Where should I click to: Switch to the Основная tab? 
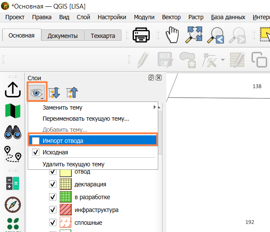tap(21, 35)
